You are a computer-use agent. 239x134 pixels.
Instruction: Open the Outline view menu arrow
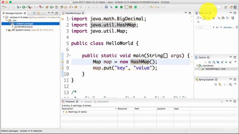pyautogui.click(x=235, y=62)
